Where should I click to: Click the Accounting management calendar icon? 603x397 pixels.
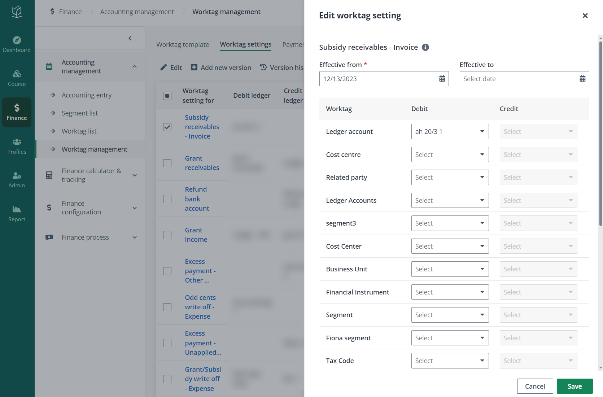coord(49,66)
